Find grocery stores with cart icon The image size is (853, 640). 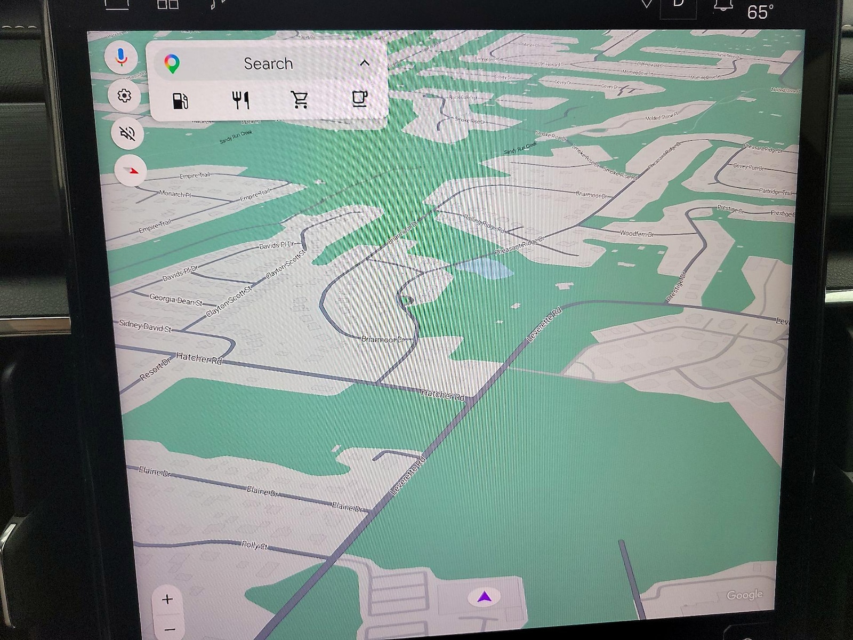pyautogui.click(x=300, y=99)
